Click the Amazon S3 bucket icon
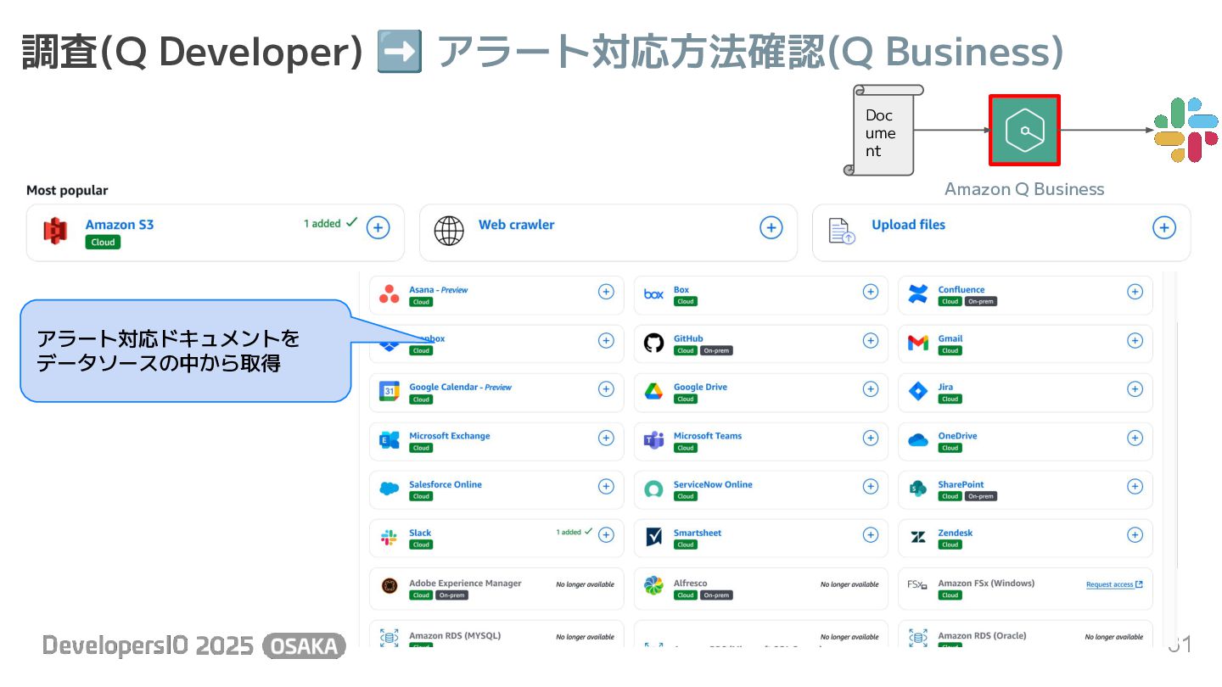The height and width of the screenshot is (687, 1222). pyautogui.click(x=55, y=231)
